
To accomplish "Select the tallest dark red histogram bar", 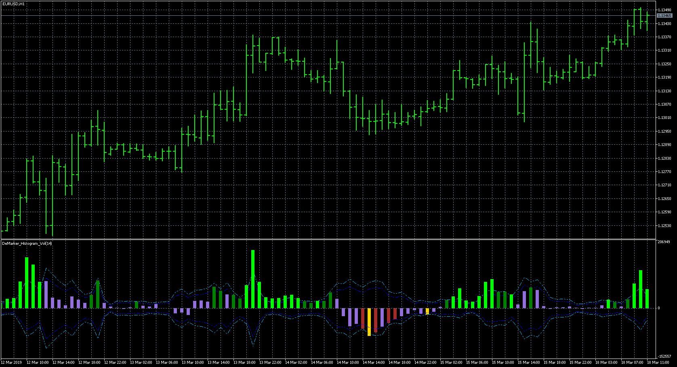I will pyautogui.click(x=376, y=320).
